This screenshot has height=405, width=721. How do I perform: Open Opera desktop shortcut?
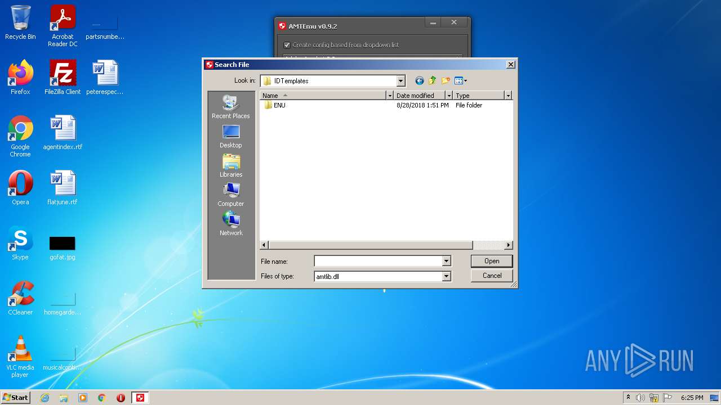click(20, 187)
